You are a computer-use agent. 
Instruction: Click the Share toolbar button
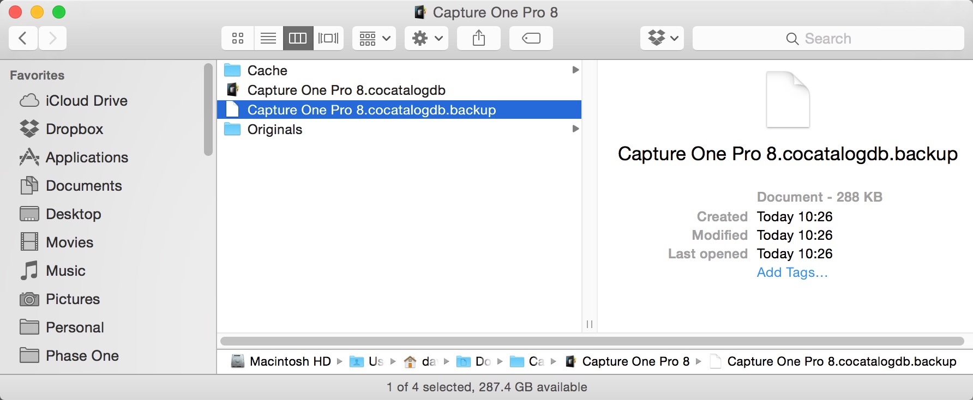(479, 38)
